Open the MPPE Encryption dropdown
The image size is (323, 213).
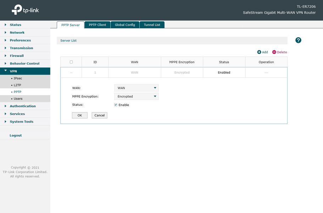point(137,96)
